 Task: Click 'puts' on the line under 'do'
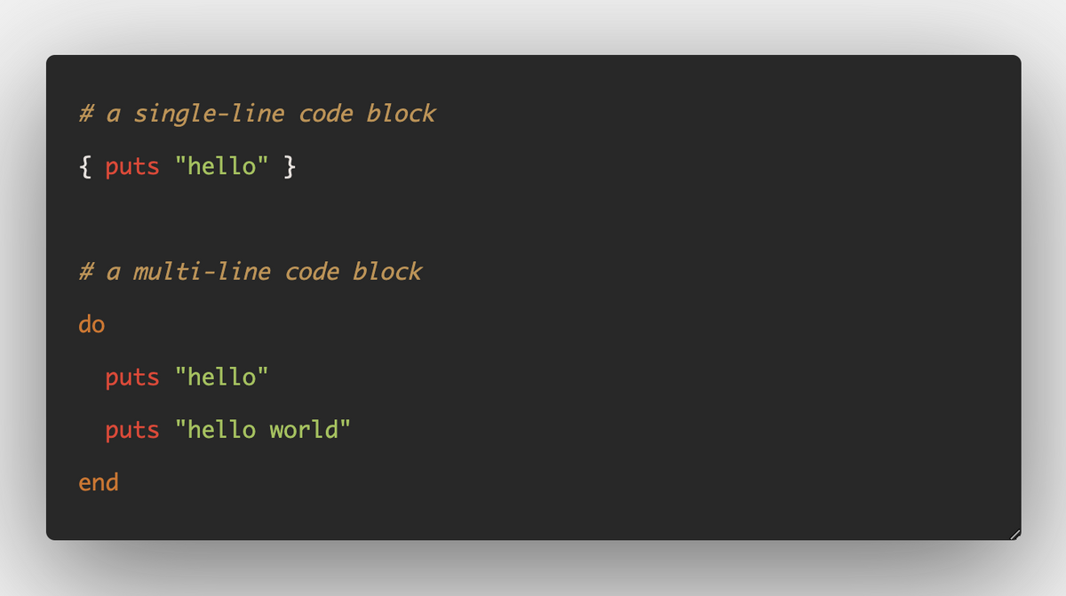coord(132,377)
